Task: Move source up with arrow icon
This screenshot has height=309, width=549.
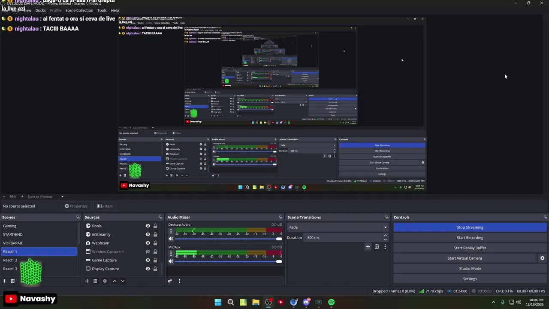Action: (x=115, y=281)
